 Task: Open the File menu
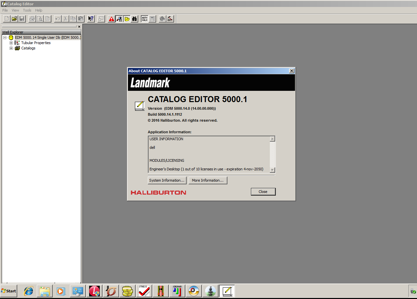tap(5, 10)
